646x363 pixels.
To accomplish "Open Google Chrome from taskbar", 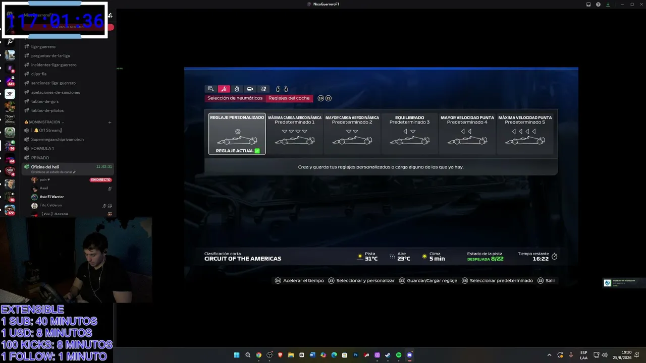I will click(x=258, y=355).
